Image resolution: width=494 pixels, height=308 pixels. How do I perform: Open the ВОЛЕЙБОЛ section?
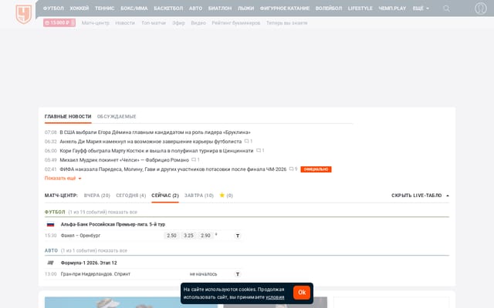click(329, 8)
